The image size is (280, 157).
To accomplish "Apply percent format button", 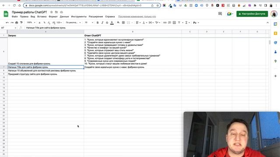I will point(44,23).
